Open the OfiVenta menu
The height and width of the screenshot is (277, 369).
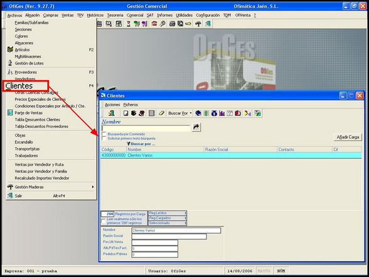(x=243, y=15)
